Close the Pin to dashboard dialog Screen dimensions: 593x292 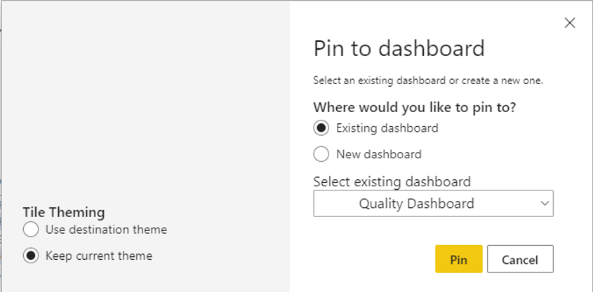570,23
